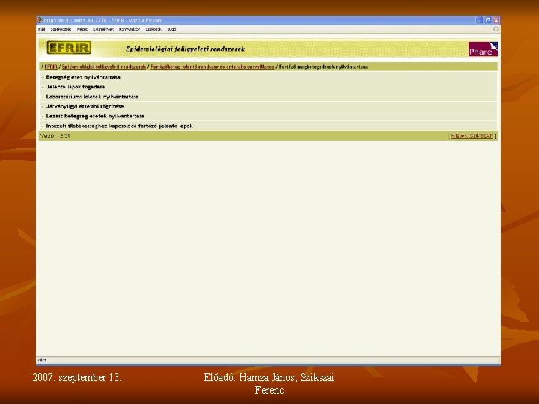Click the Kilépés logout link
This screenshot has width=539, height=404.
click(x=472, y=136)
